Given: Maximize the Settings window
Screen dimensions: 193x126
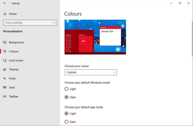Looking at the screenshot, I should [x=180, y=3].
